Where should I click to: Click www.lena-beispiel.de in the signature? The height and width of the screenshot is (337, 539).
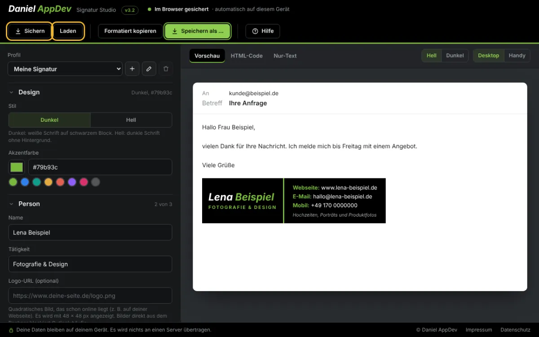coord(349,188)
